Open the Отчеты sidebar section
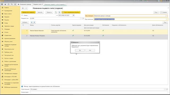 (6, 32)
